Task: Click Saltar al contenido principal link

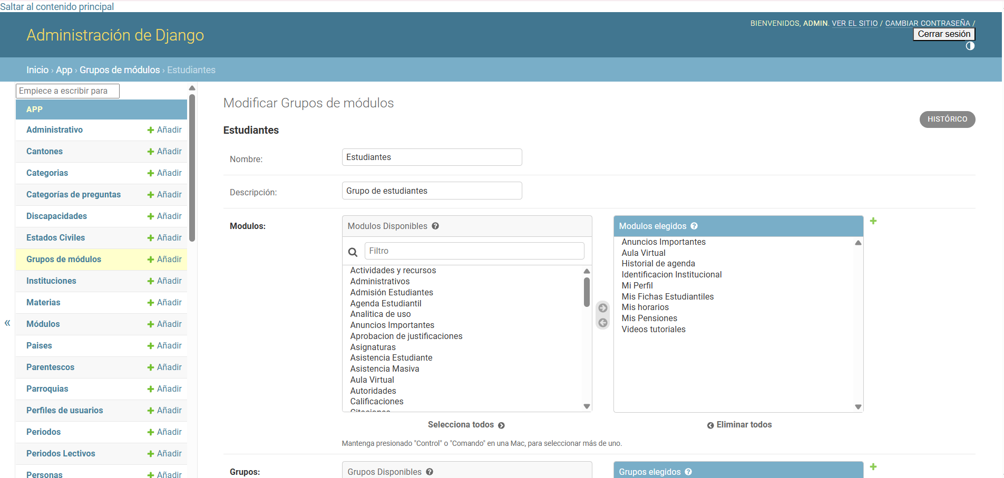Action: 57,6
